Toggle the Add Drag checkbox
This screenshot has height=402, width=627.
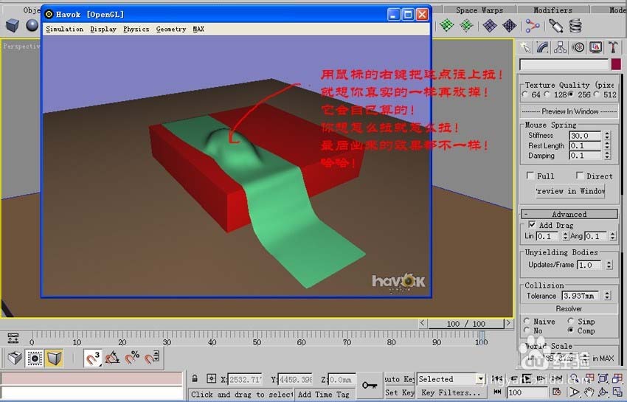coord(532,225)
